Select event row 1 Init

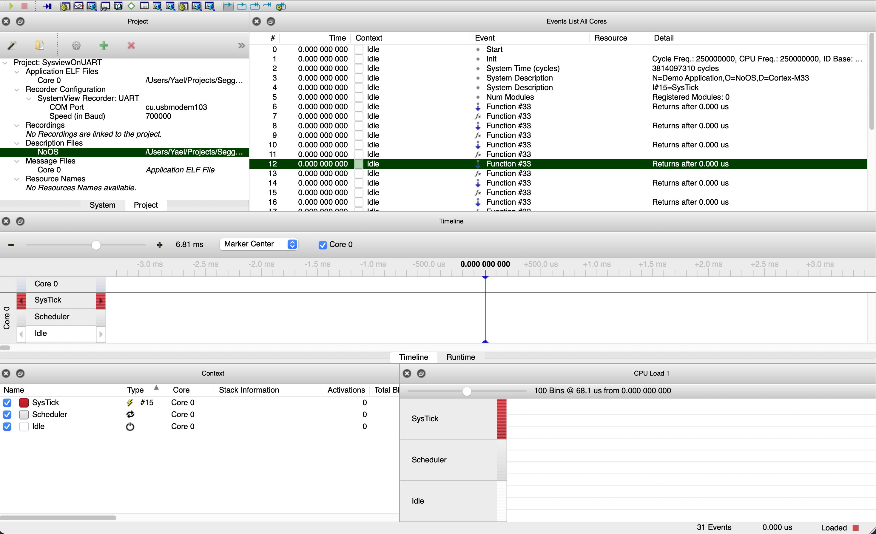click(x=558, y=59)
